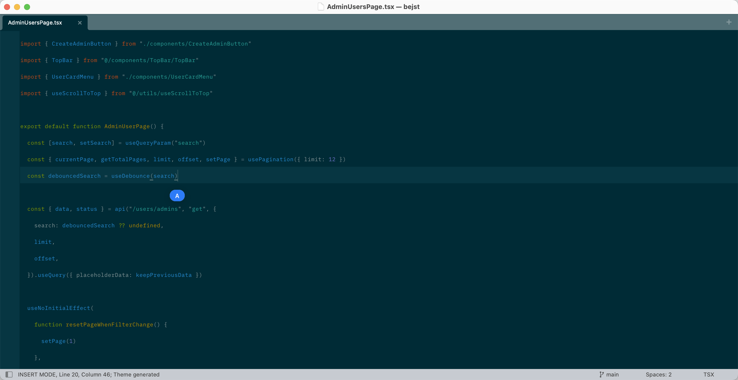Click useNoInitialEffect call
This screenshot has width=738, height=380.
59,308
